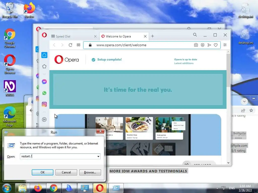Click MORE IDM AWARDS AND TESTIMONIALS text

click(148, 171)
